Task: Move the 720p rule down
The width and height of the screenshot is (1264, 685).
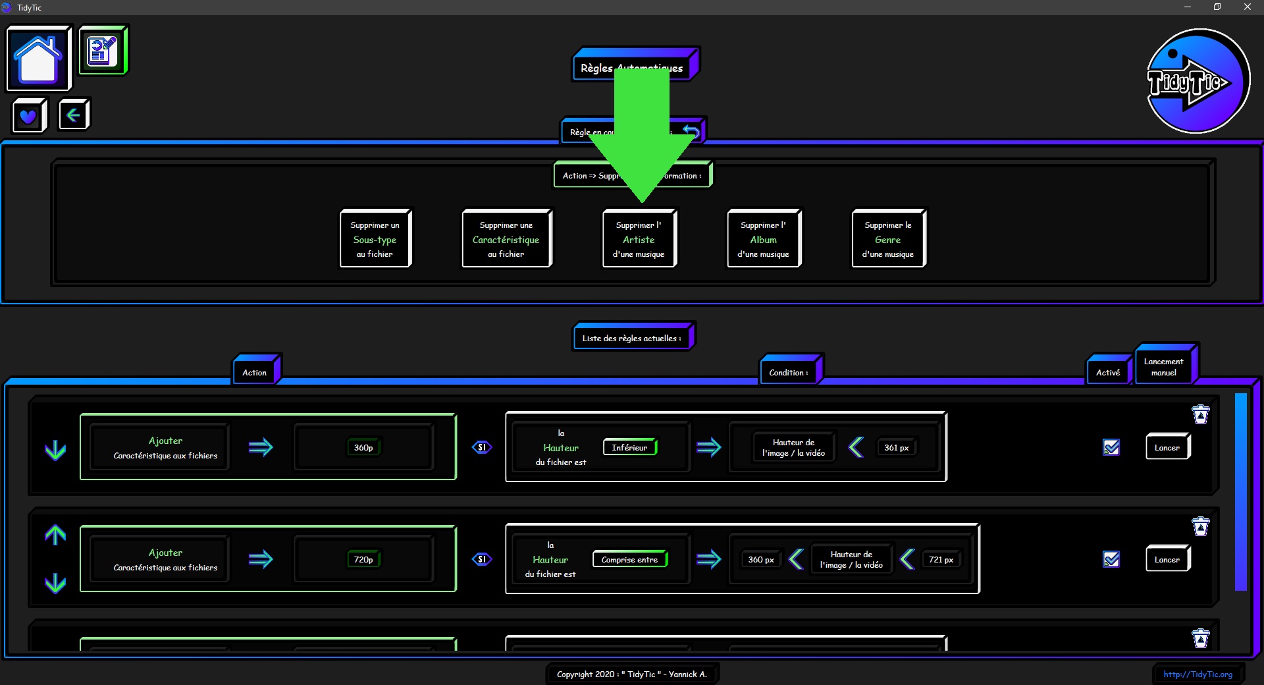Action: coord(55,583)
